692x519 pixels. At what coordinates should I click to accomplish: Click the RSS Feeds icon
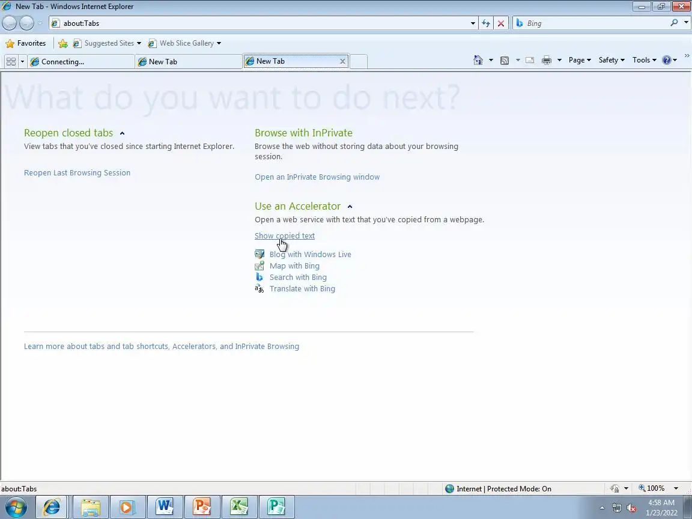505,61
